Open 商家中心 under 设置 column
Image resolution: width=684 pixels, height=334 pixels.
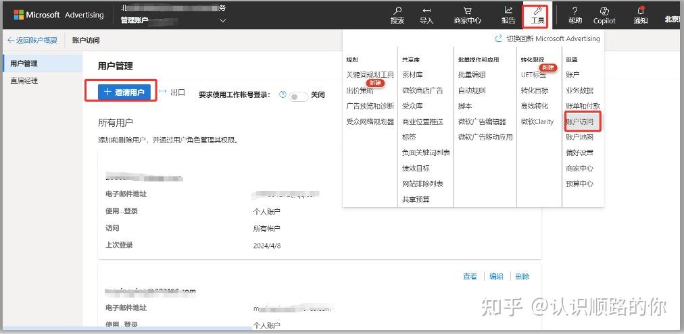[x=579, y=168]
